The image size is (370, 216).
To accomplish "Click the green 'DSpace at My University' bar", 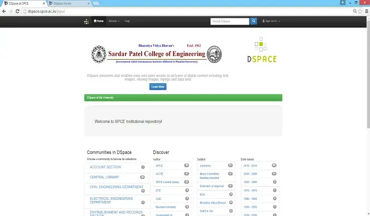I will pos(183,98).
